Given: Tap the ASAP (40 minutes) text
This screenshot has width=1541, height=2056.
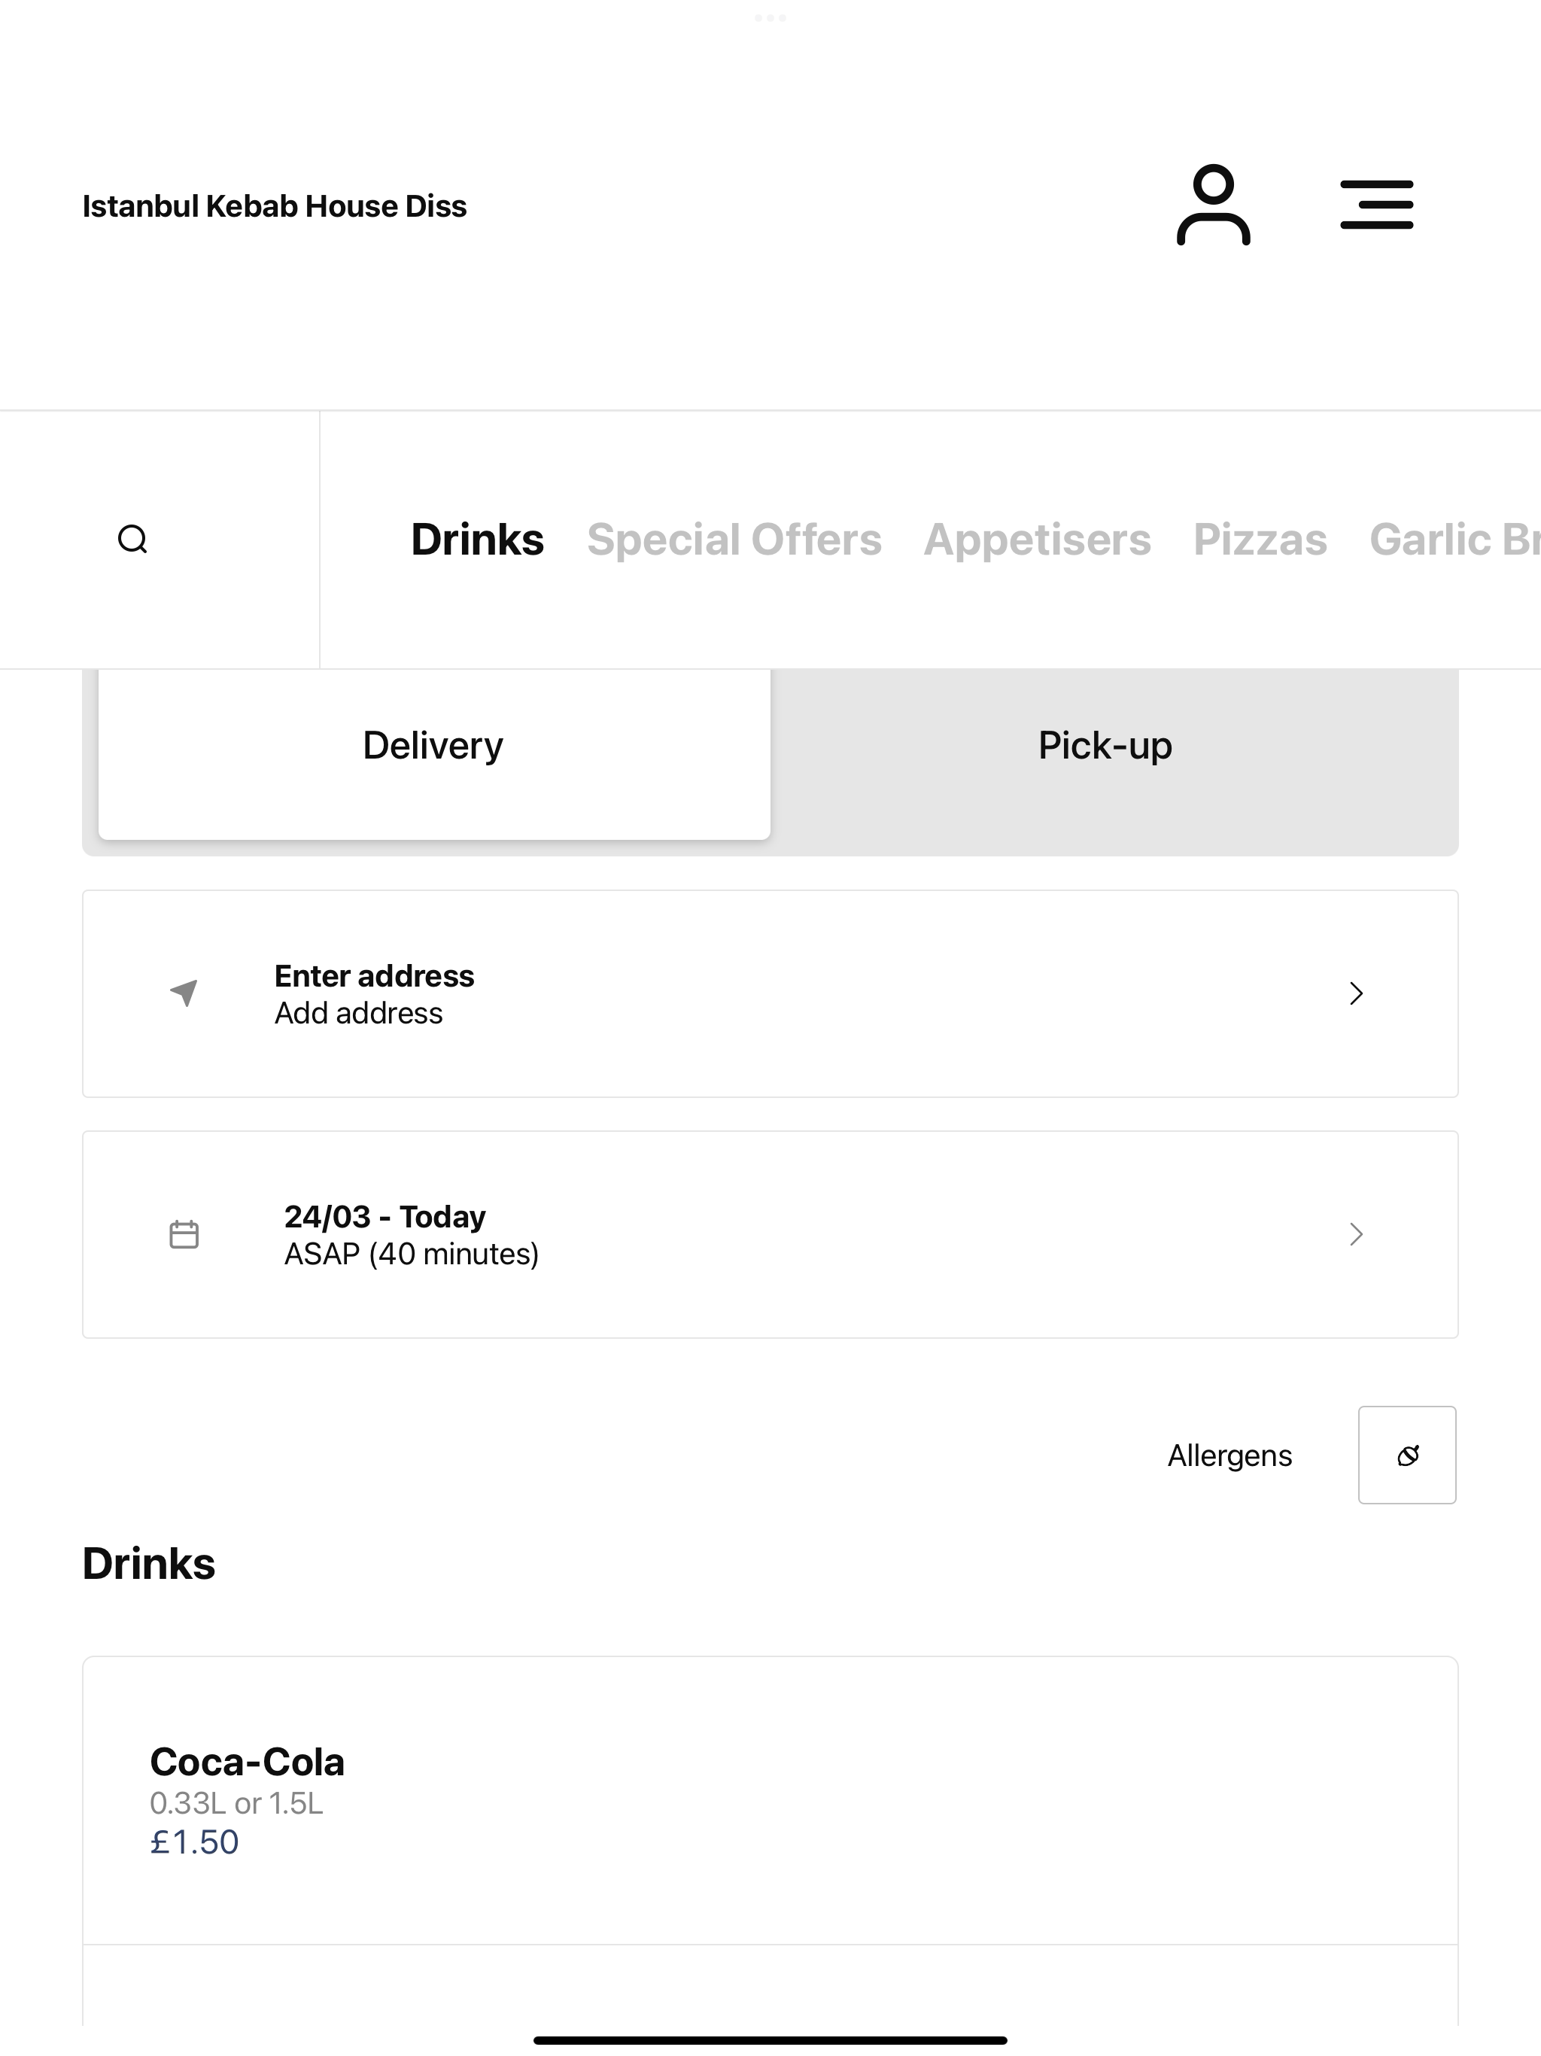Looking at the screenshot, I should (x=412, y=1254).
